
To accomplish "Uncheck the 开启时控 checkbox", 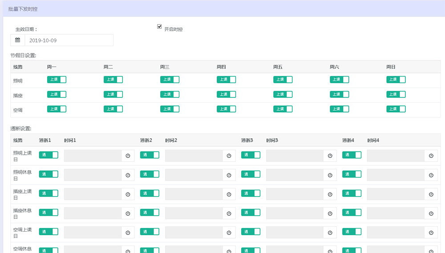I will click(x=159, y=27).
